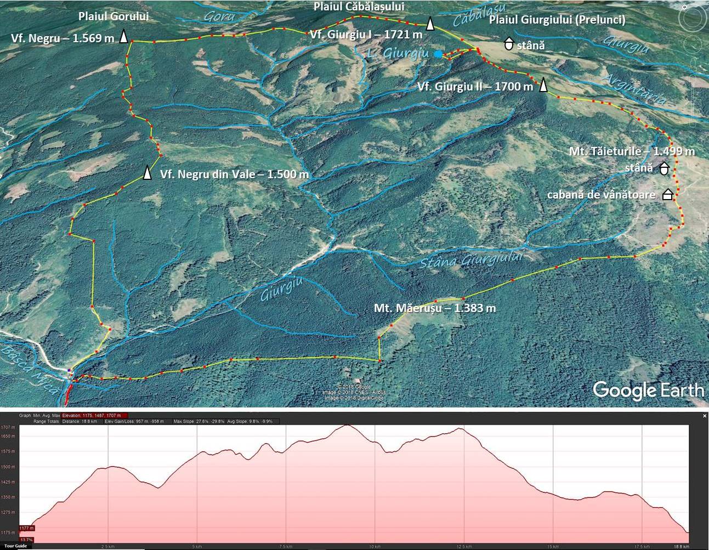Open the Tour Guide tab

point(14,546)
